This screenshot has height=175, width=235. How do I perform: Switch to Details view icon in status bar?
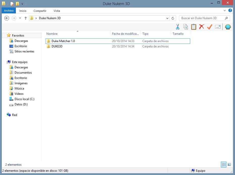[x=224, y=164]
